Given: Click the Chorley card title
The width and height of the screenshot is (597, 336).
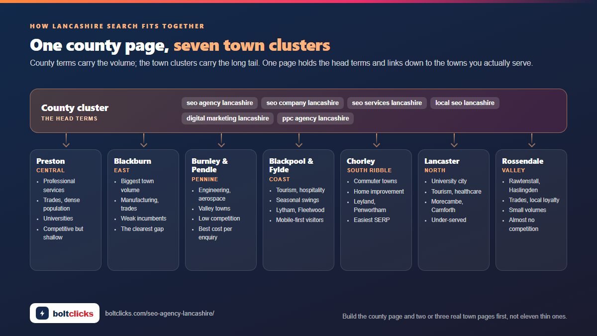Looking at the screenshot, I should tap(361, 161).
